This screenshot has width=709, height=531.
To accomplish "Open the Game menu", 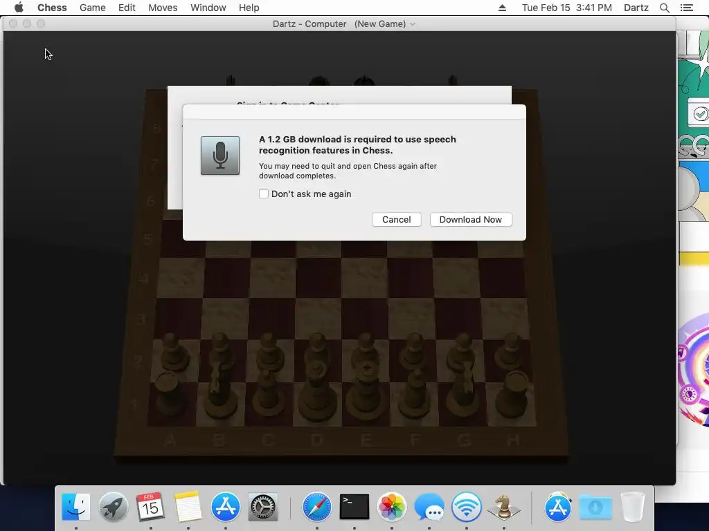I will tap(92, 8).
